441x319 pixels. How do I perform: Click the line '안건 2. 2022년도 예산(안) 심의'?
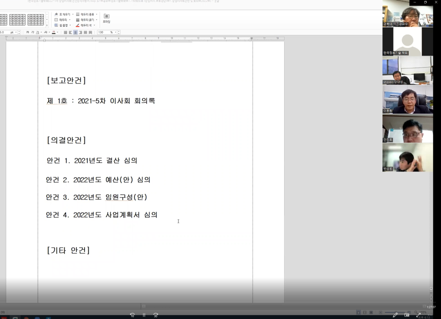coord(98,180)
